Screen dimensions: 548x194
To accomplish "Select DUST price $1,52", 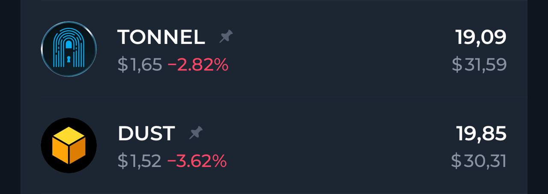I will (139, 161).
